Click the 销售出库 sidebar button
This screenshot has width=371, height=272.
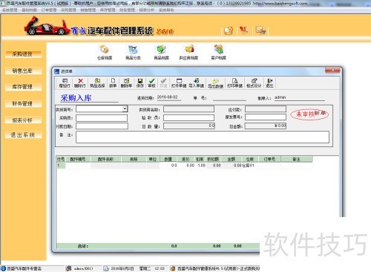23,71
